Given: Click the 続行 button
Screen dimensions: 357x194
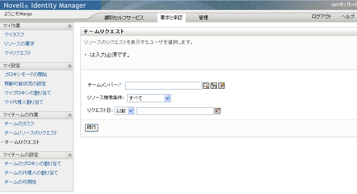Looking at the screenshot, I should click(x=92, y=128).
